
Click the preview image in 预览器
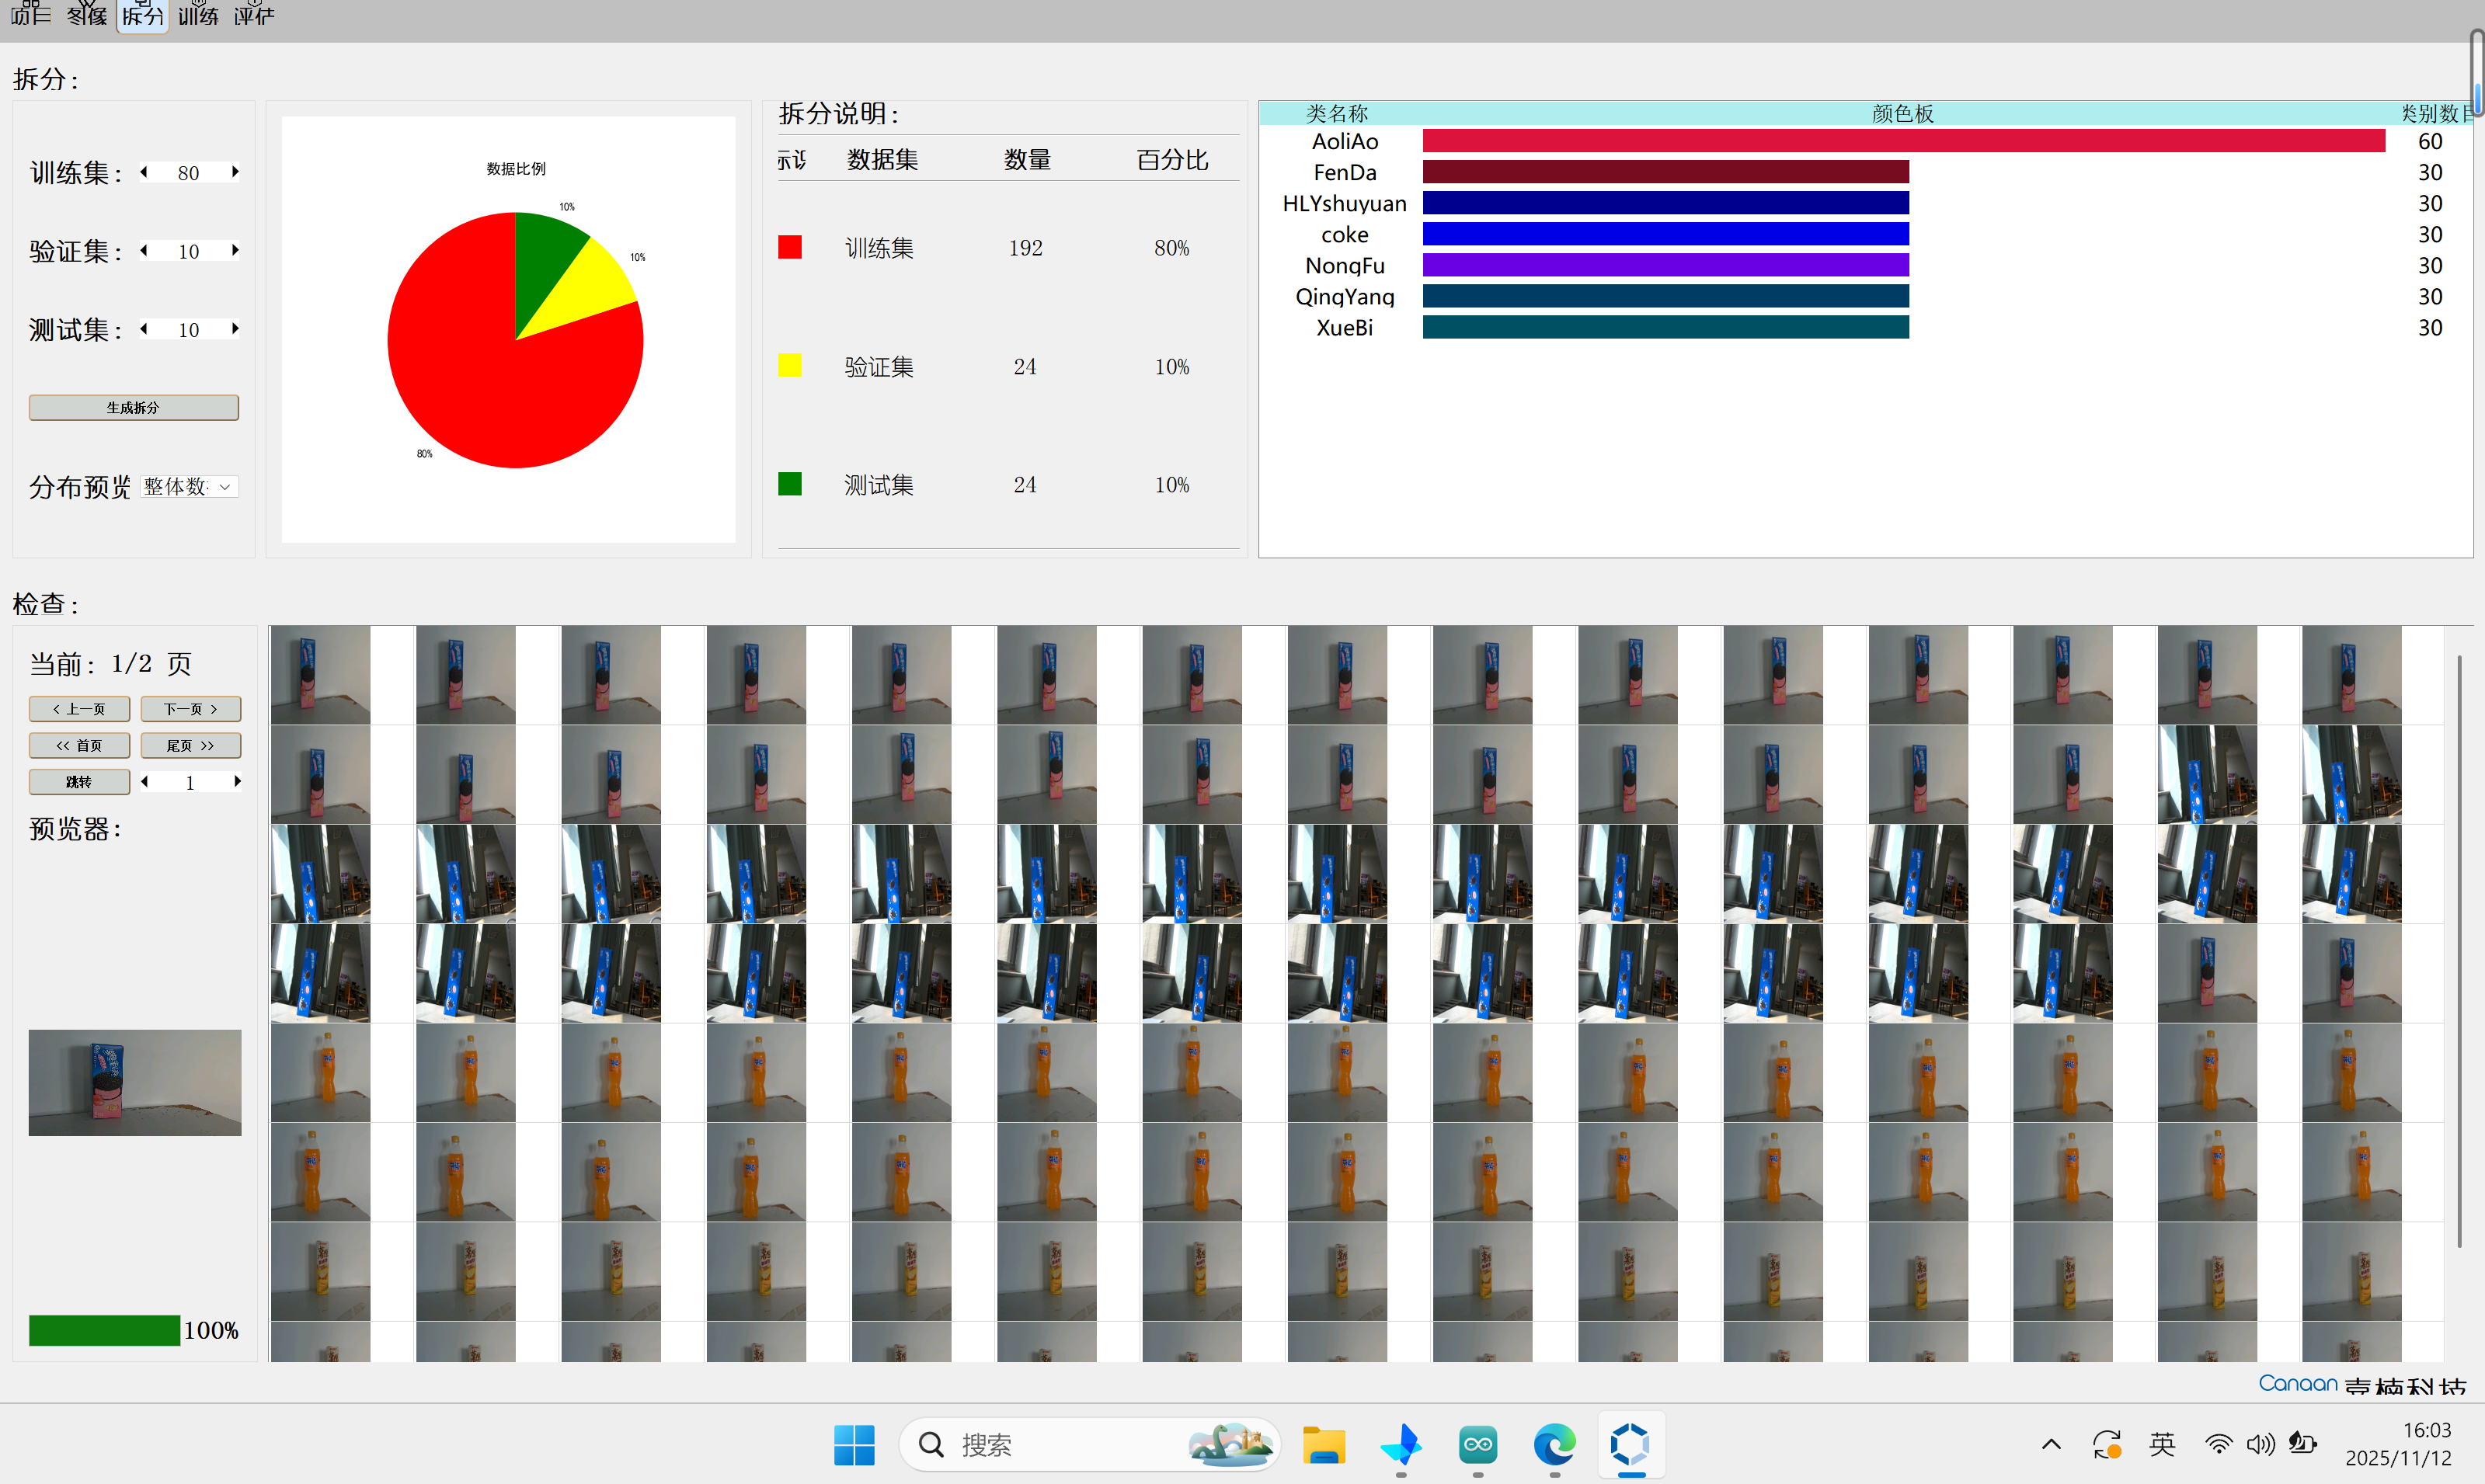point(135,1082)
